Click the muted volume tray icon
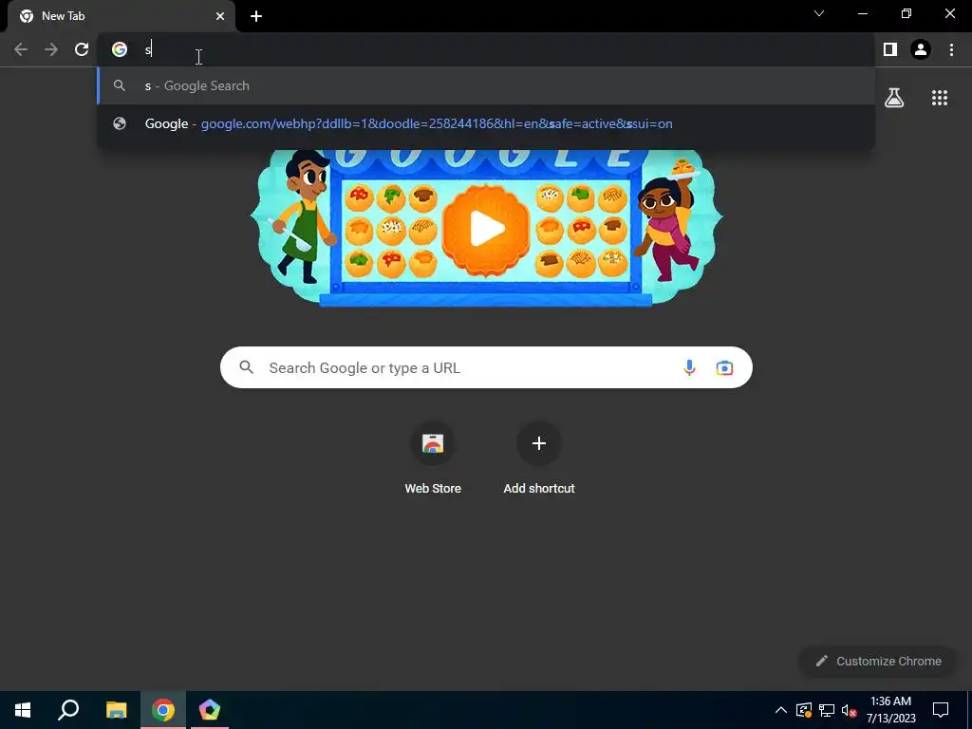This screenshot has height=729, width=972. pyautogui.click(x=849, y=710)
